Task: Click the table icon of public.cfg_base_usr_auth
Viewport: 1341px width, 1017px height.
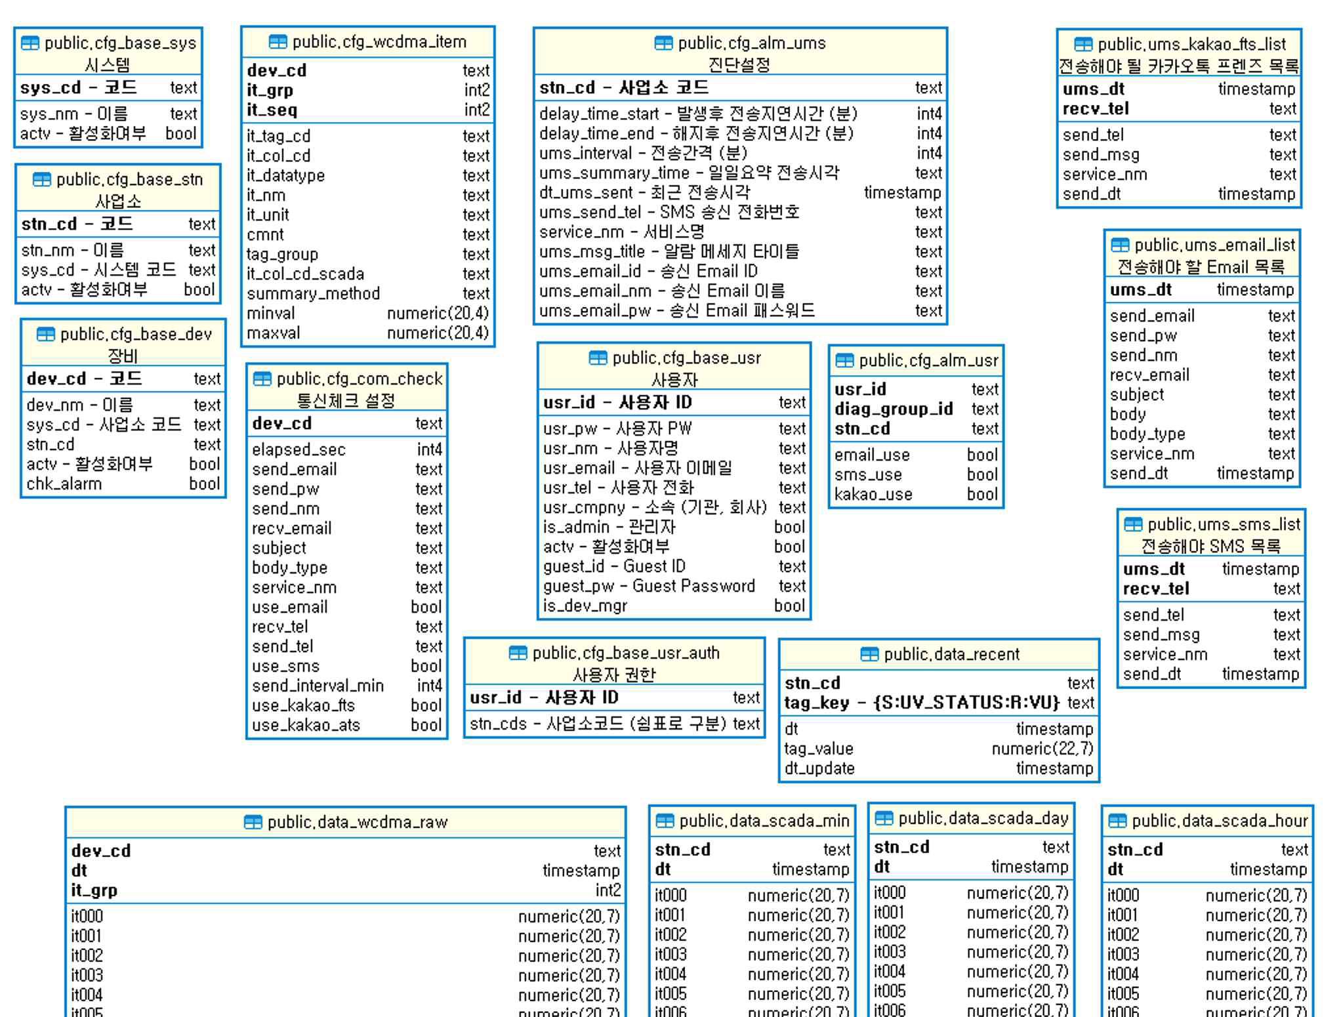Action: tap(518, 654)
